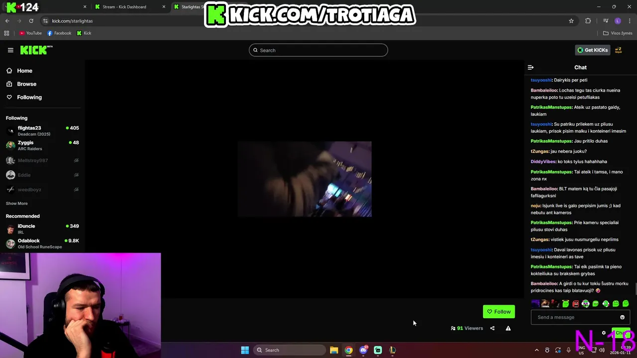Open Eddie offline channel
Screen dimensions: 637x358
42,175
